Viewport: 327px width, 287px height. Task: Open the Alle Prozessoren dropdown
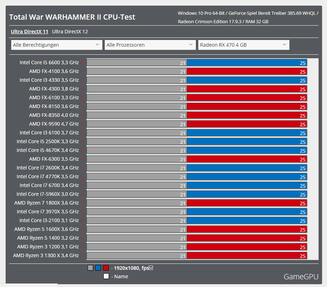click(x=150, y=45)
